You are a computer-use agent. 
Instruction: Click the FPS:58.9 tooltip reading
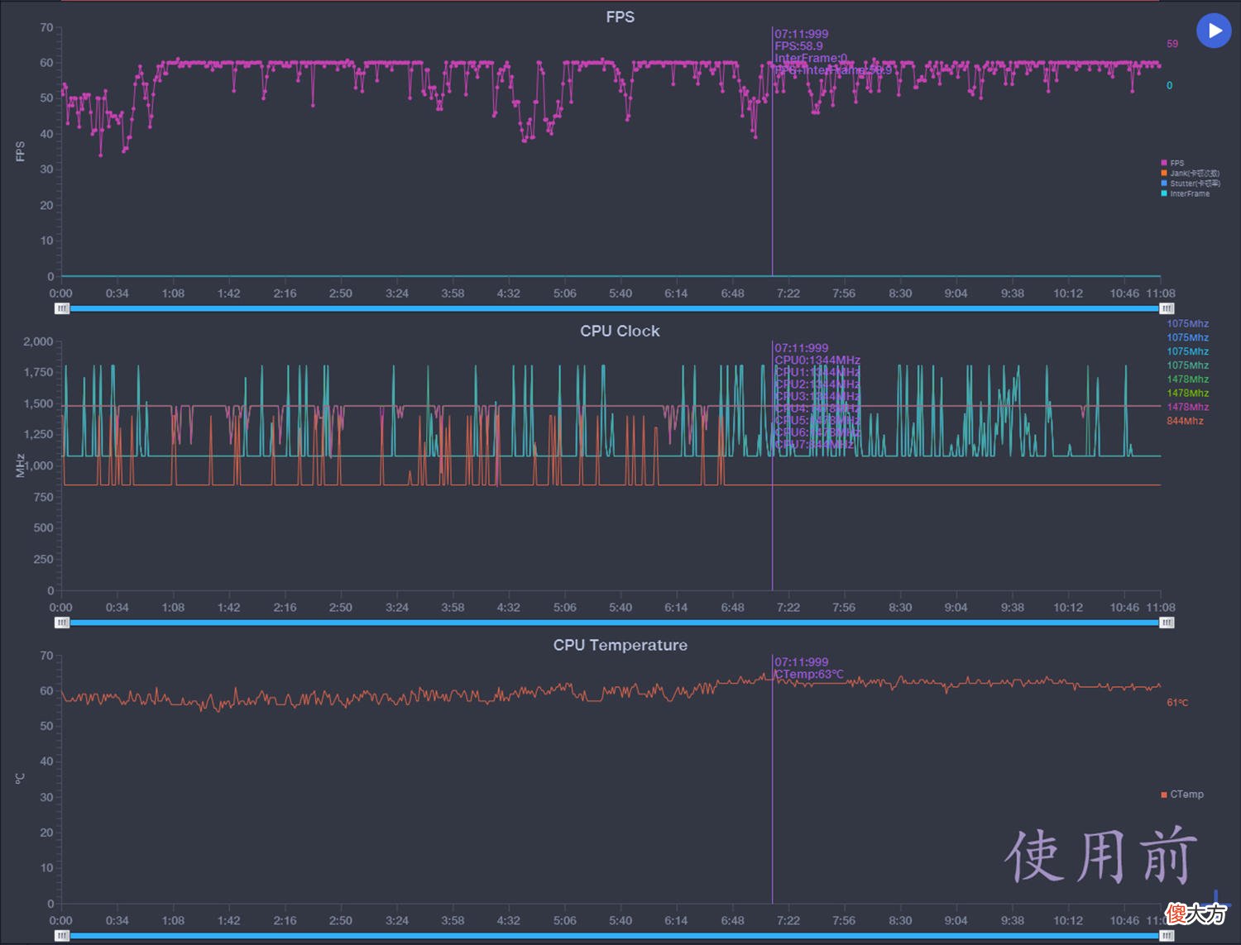[798, 46]
